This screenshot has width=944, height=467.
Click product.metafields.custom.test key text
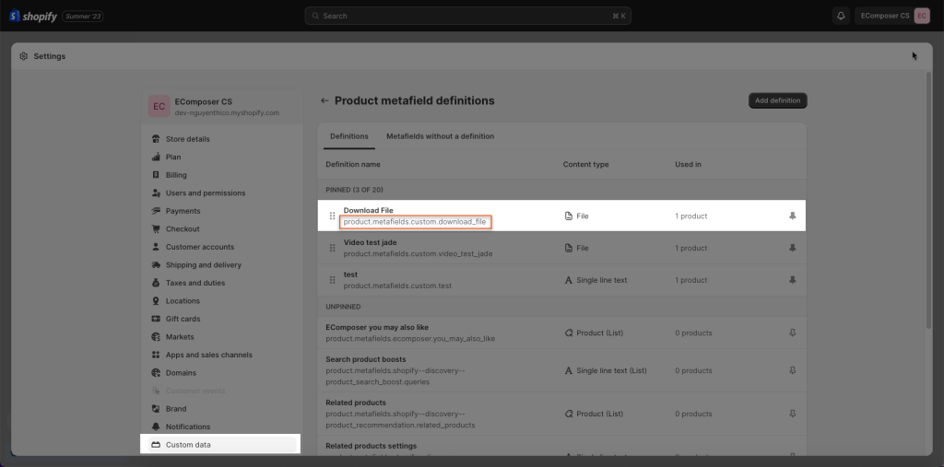397,286
